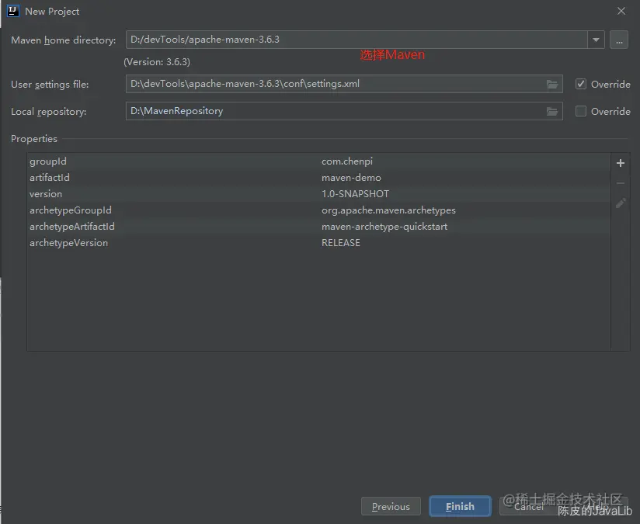The height and width of the screenshot is (524, 640).
Task: Select the archetypeGroupId property row
Action: coord(318,210)
